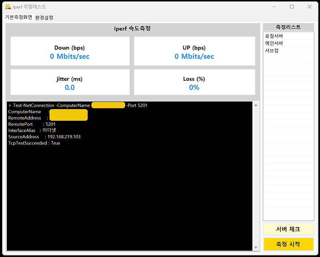320x257 pixels.
Task: Open the 환경설정 menu
Action: [x=44, y=17]
